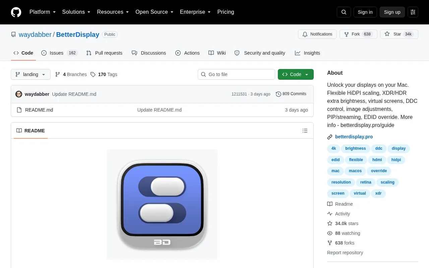Click the README outline list icon
429x268 pixels.
(305, 131)
